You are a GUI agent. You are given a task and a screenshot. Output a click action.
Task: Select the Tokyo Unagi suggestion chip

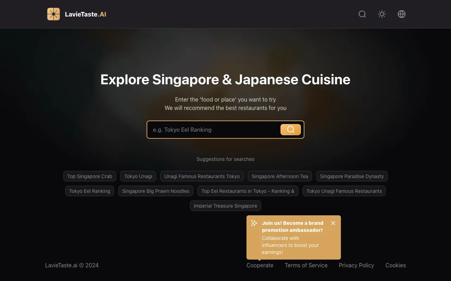(x=138, y=176)
